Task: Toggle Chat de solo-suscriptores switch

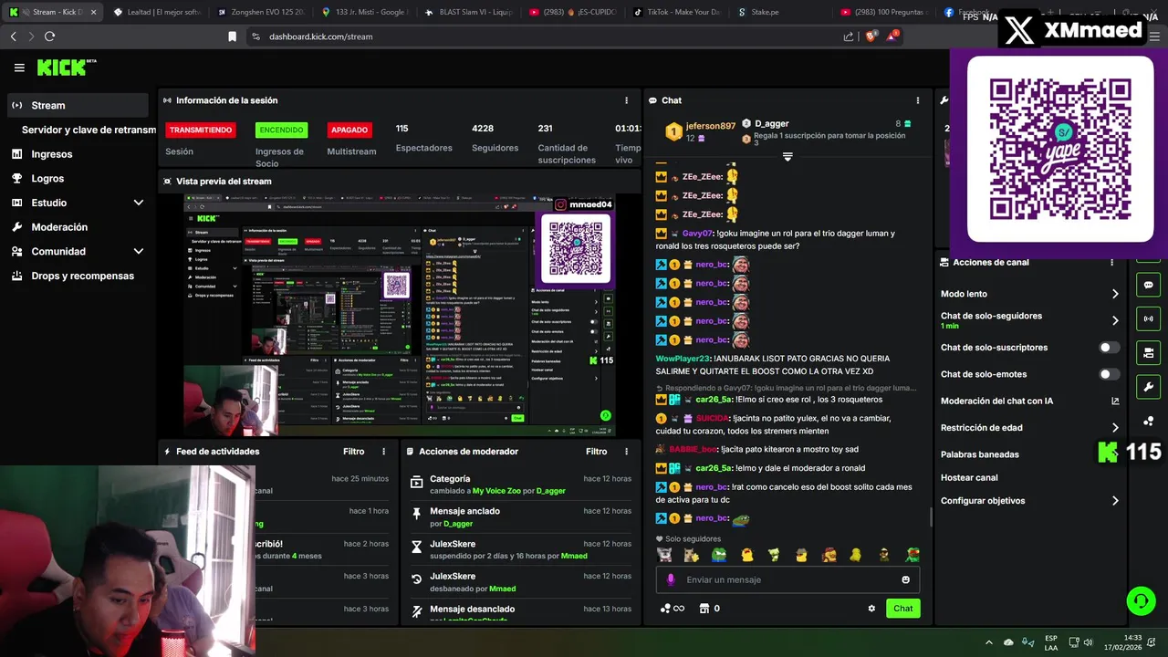Action: tap(1109, 348)
